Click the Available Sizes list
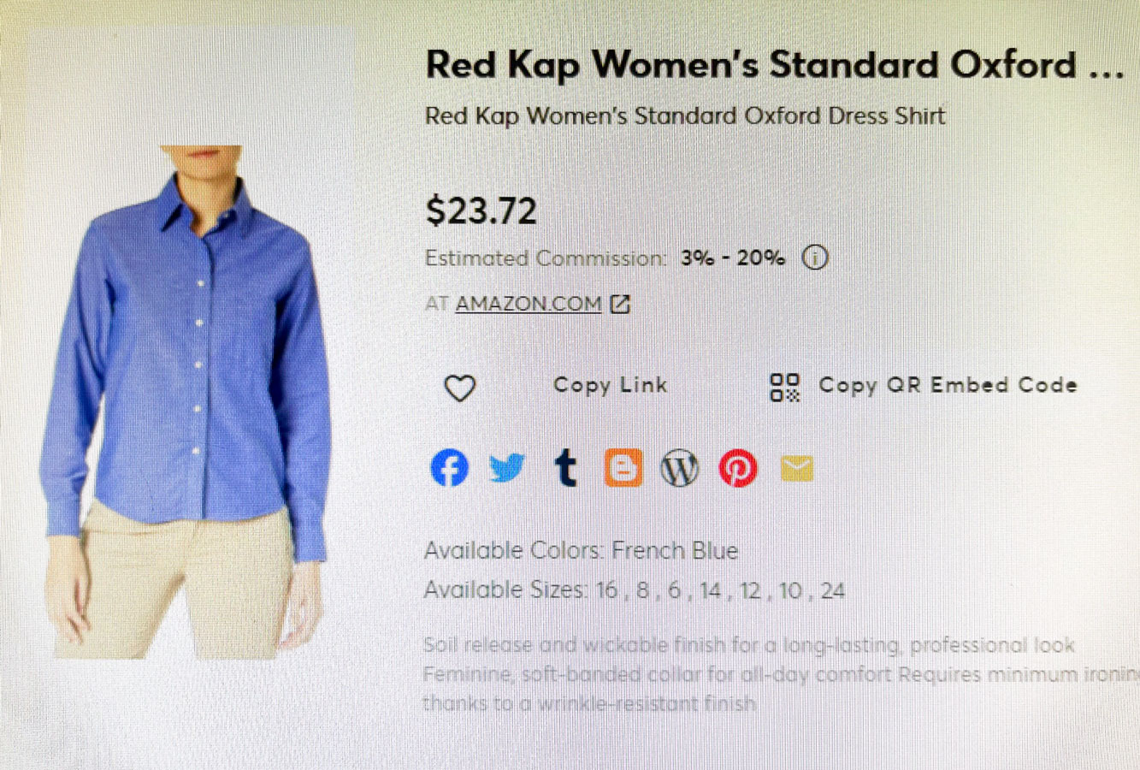This screenshot has height=770, width=1140. point(634,590)
